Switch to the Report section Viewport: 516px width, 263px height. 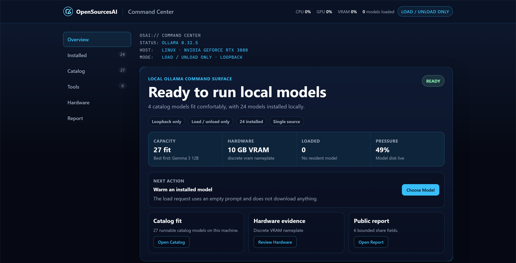(97, 118)
